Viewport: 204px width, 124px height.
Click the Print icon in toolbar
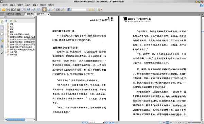(18, 10)
